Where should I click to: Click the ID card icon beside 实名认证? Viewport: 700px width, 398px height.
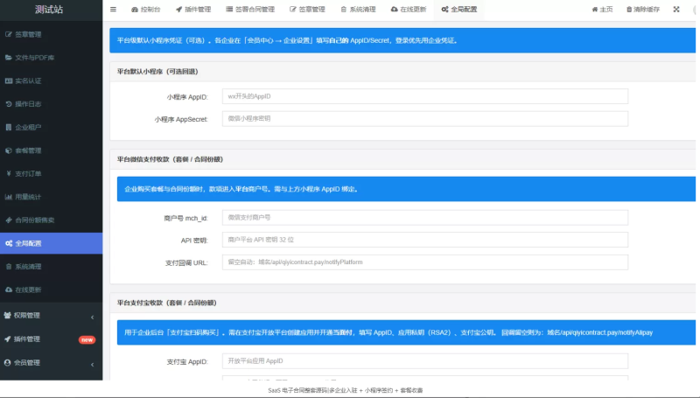pyautogui.click(x=9, y=80)
